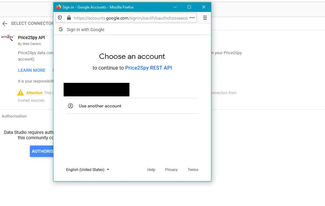The width and height of the screenshot is (325, 206).
Task: Click the padlock site security icon
Action: 69,18
